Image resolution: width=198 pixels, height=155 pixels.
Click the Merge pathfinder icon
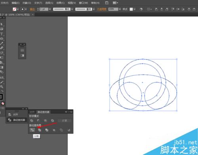47,130
